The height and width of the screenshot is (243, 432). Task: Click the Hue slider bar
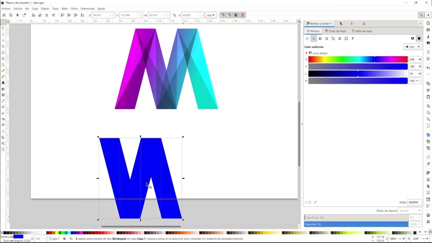pyautogui.click(x=358, y=59)
